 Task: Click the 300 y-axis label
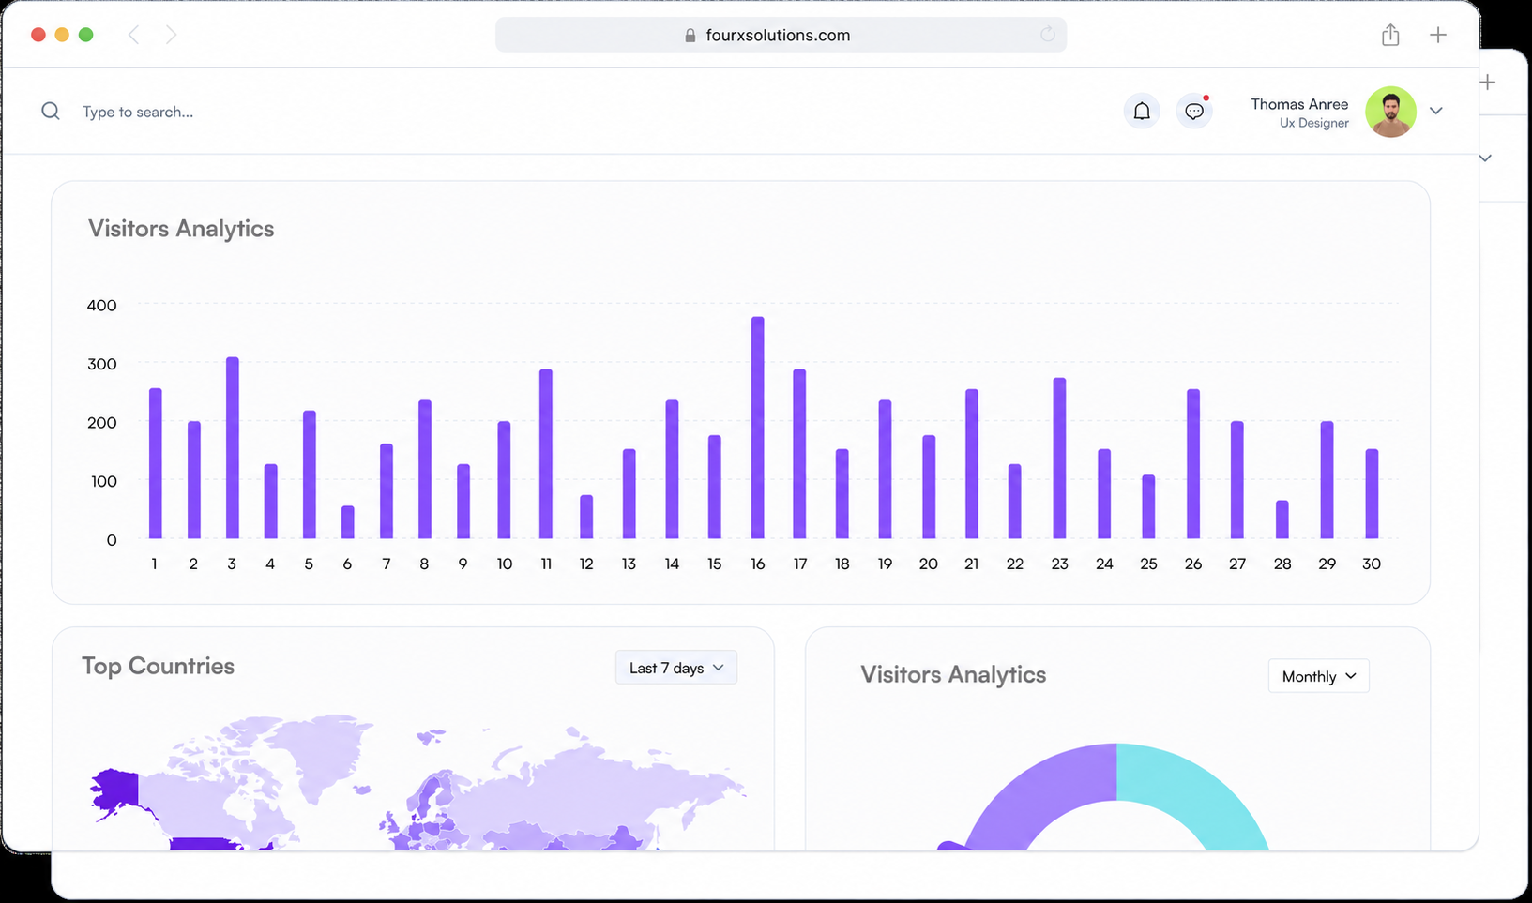(x=102, y=364)
